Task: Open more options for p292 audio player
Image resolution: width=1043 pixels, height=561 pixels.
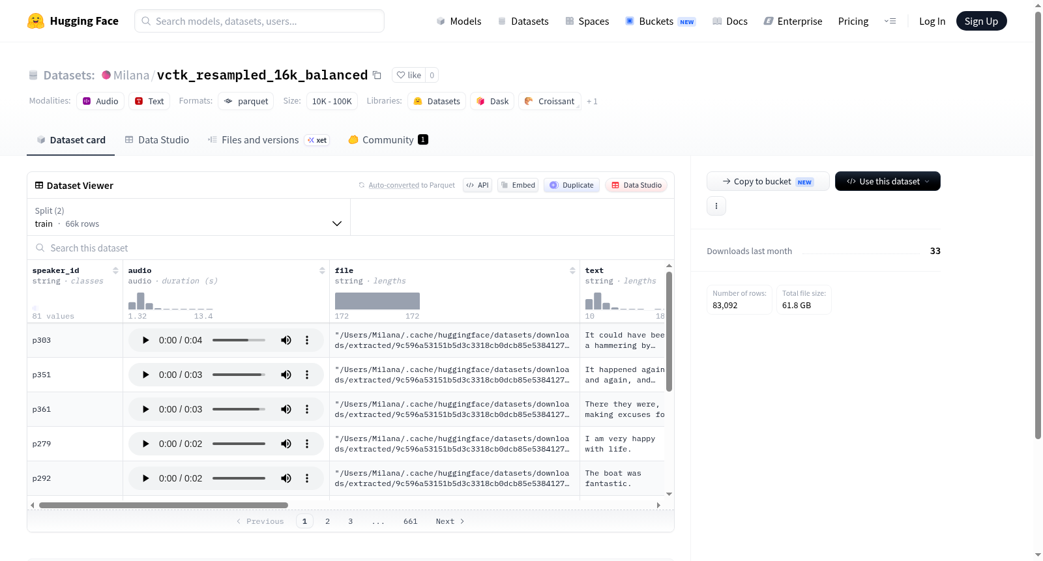Action: [x=307, y=478]
